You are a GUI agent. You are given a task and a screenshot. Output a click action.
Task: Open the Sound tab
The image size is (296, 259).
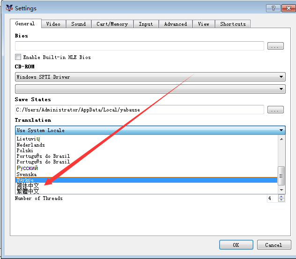79,24
